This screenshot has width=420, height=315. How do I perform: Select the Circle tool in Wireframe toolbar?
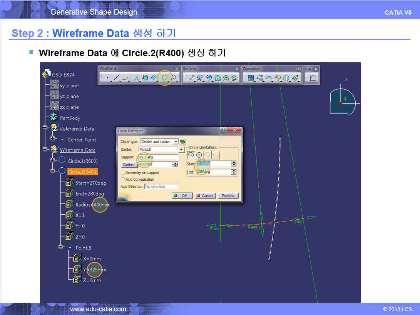(165, 78)
